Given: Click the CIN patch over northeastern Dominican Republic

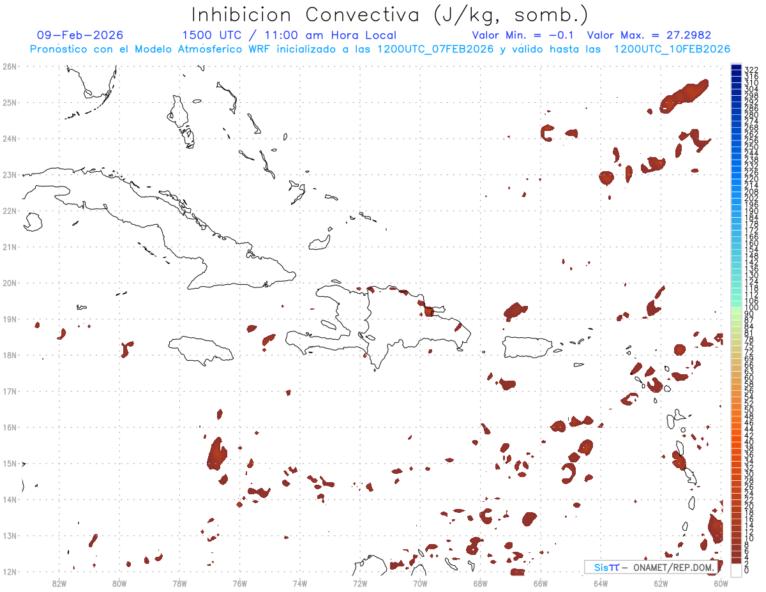Looking at the screenshot, I should [x=428, y=311].
